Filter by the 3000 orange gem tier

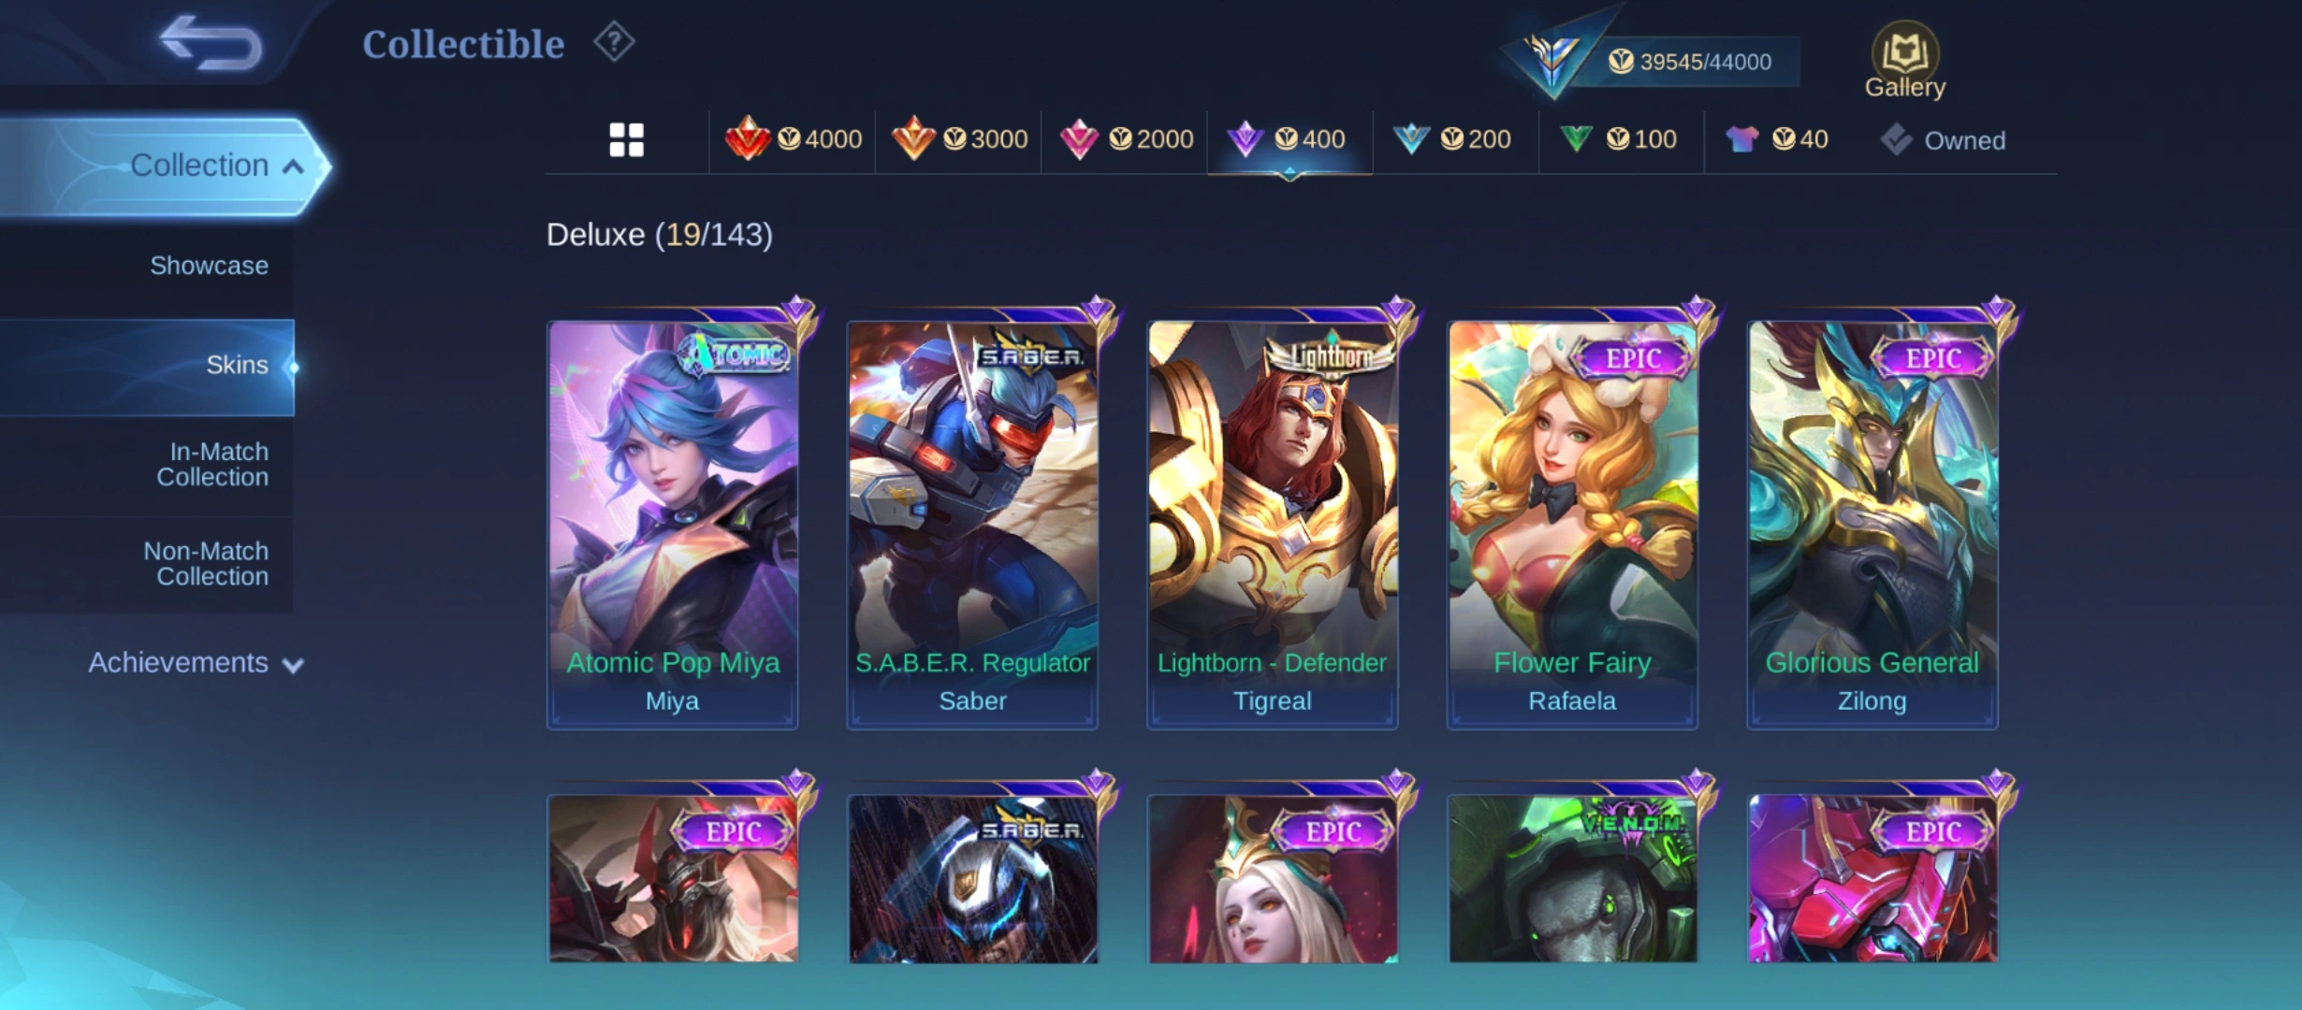pyautogui.click(x=959, y=139)
